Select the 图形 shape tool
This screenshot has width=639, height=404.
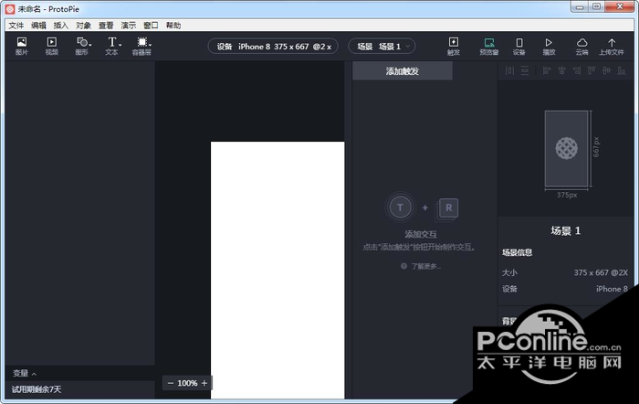click(82, 46)
